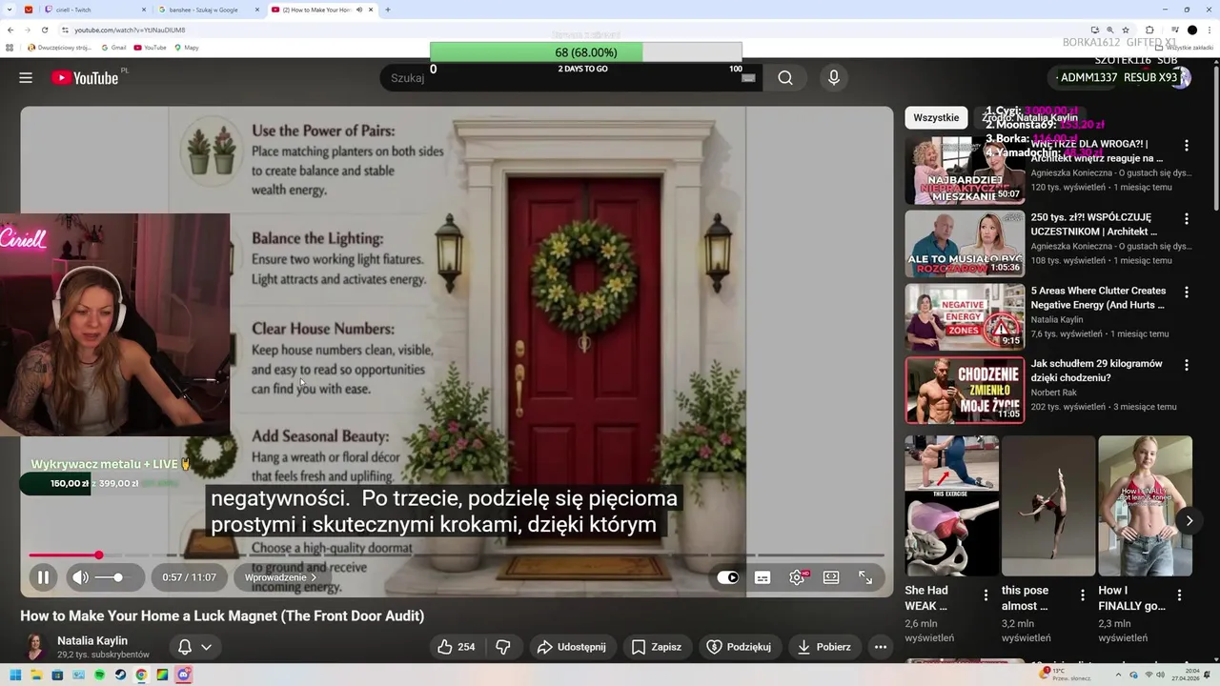Toggle the autoplay switch in player
The width and height of the screenshot is (1220, 686).
(727, 577)
